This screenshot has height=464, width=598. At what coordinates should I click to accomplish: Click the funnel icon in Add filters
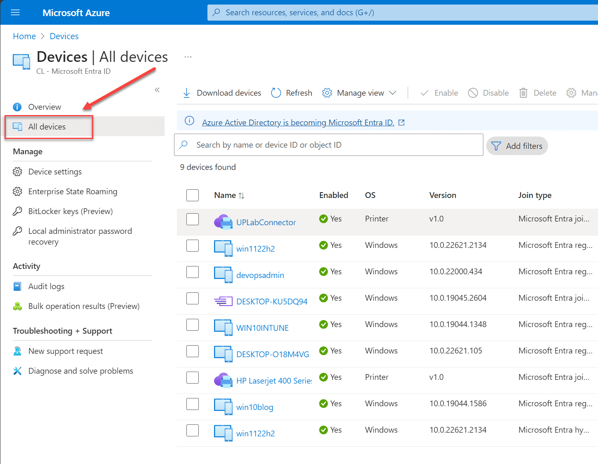496,146
